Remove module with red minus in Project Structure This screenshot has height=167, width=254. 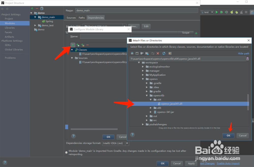tap(37, 8)
